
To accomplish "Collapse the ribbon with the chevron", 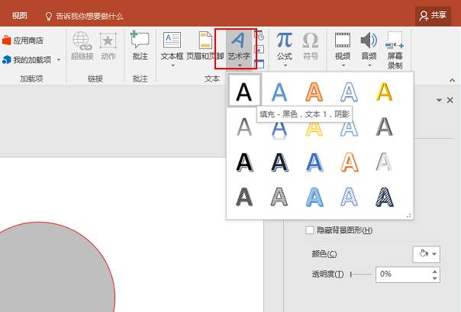I will (452, 80).
